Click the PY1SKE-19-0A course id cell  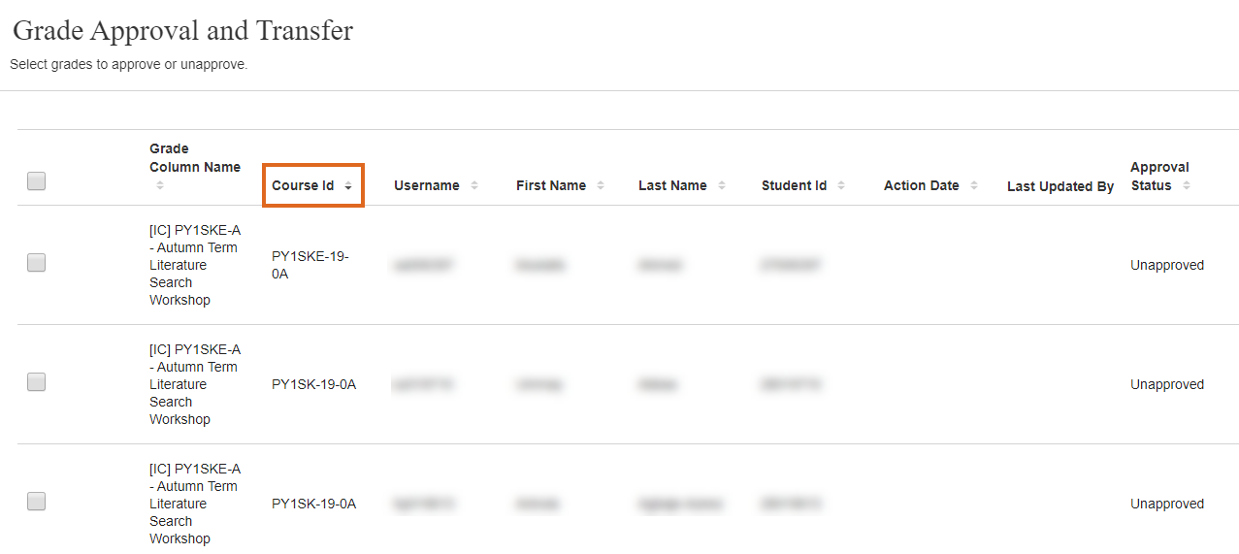click(x=310, y=265)
